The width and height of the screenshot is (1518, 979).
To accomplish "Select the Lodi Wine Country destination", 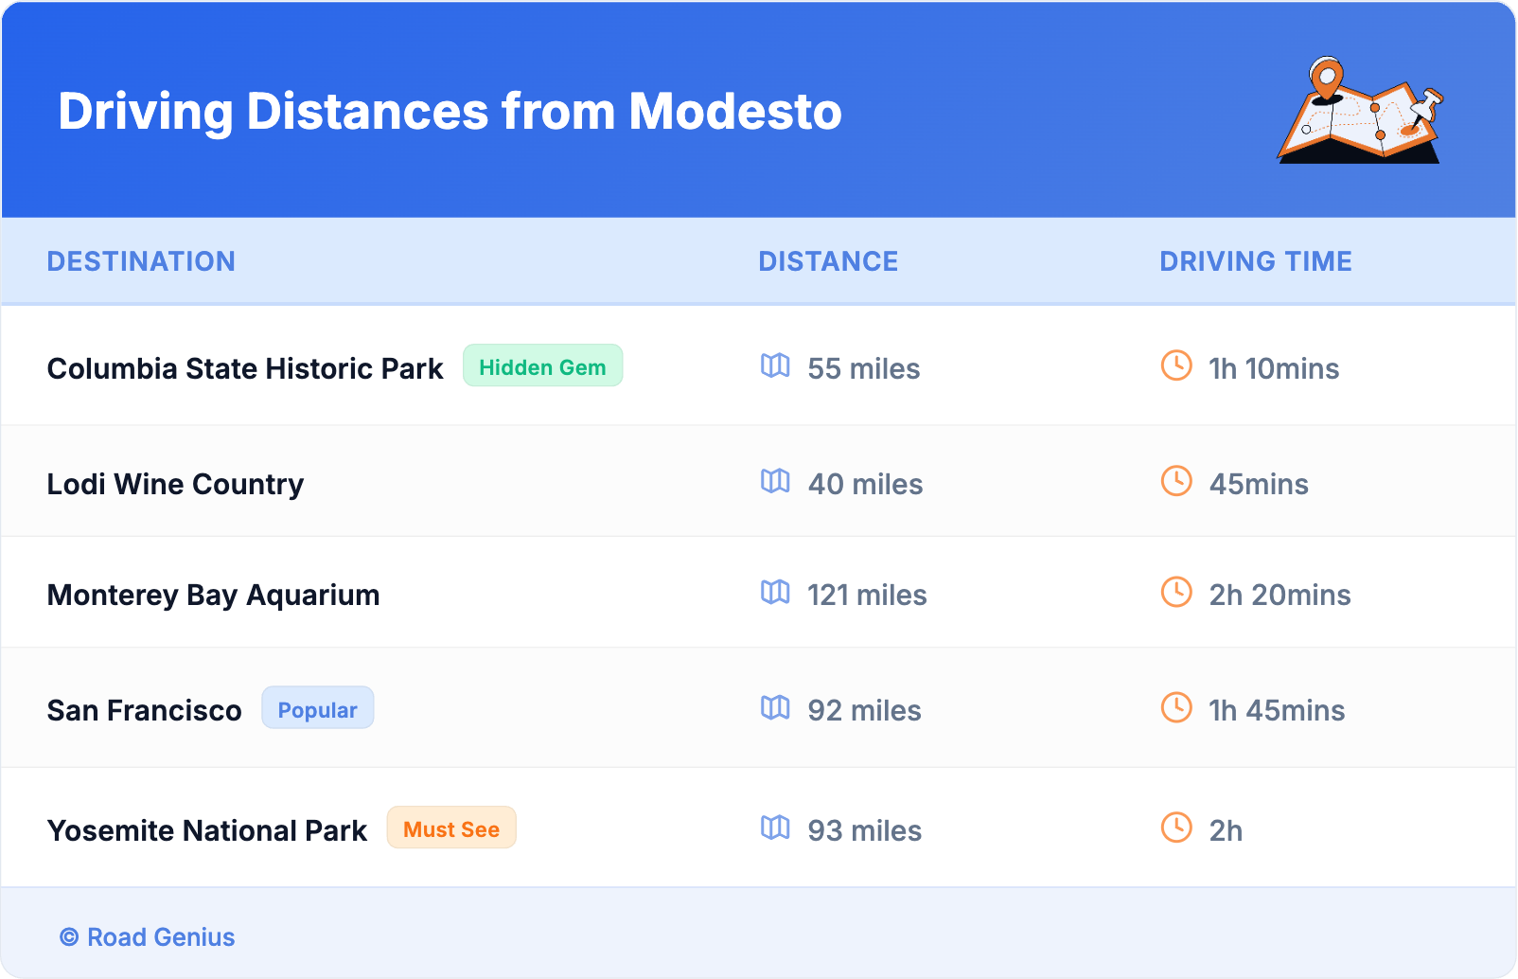I will 175,484.
